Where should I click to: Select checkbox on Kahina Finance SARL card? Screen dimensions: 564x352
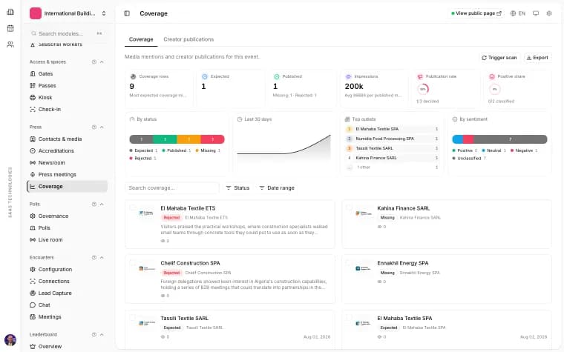[x=349, y=207]
